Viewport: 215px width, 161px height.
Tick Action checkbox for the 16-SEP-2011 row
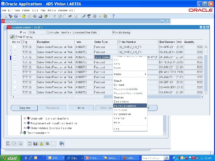pyautogui.click(x=15, y=82)
